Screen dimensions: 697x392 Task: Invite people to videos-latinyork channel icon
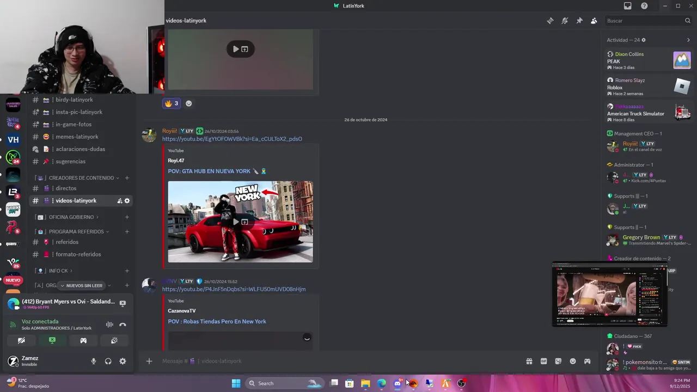(119, 201)
